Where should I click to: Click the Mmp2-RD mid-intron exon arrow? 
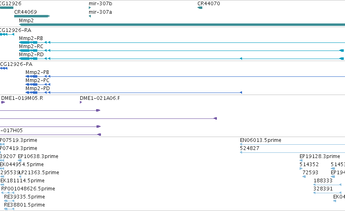(241, 59)
